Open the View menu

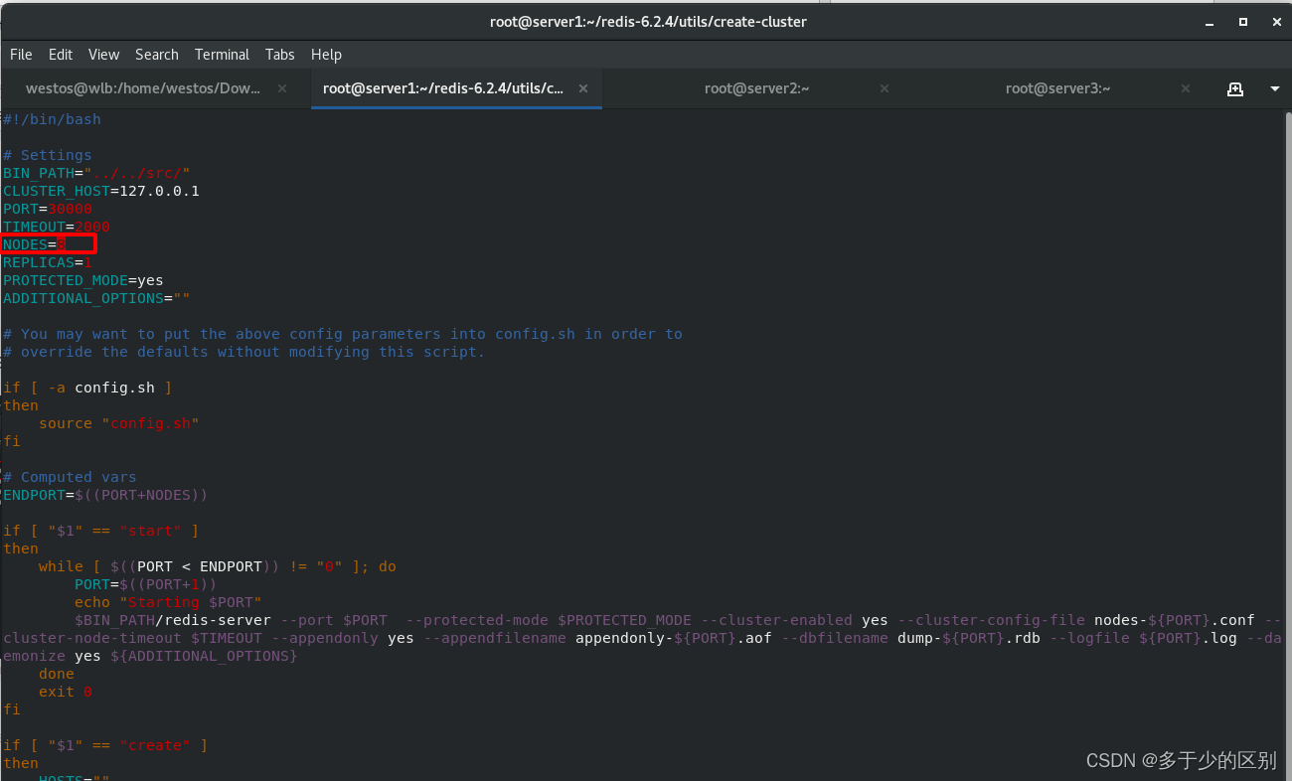click(103, 55)
